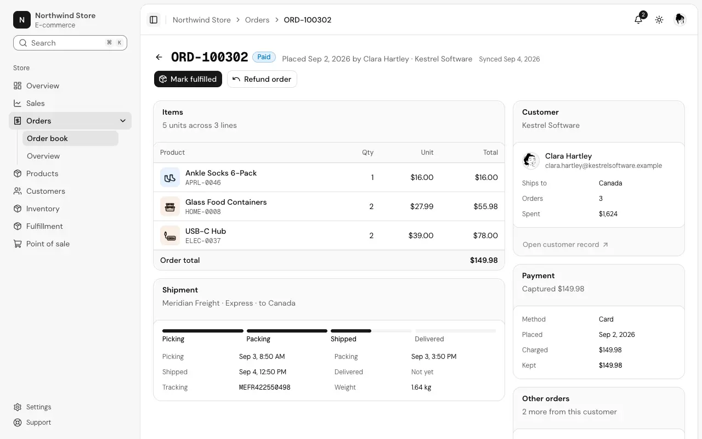Click Ships to value Canada
Screen dimensions: 702x439
click(610, 183)
